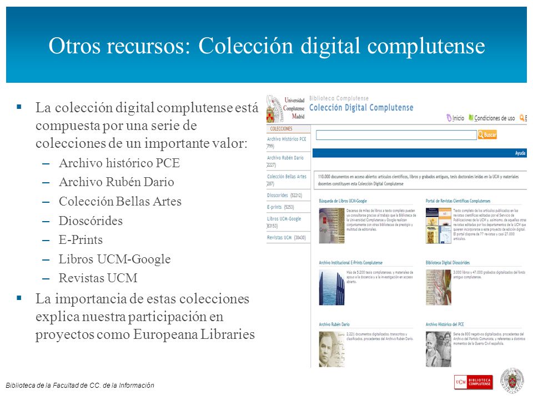The height and width of the screenshot is (400, 533).
Task: Click the Europeana Libraries paragraph
Action: click(x=145, y=317)
